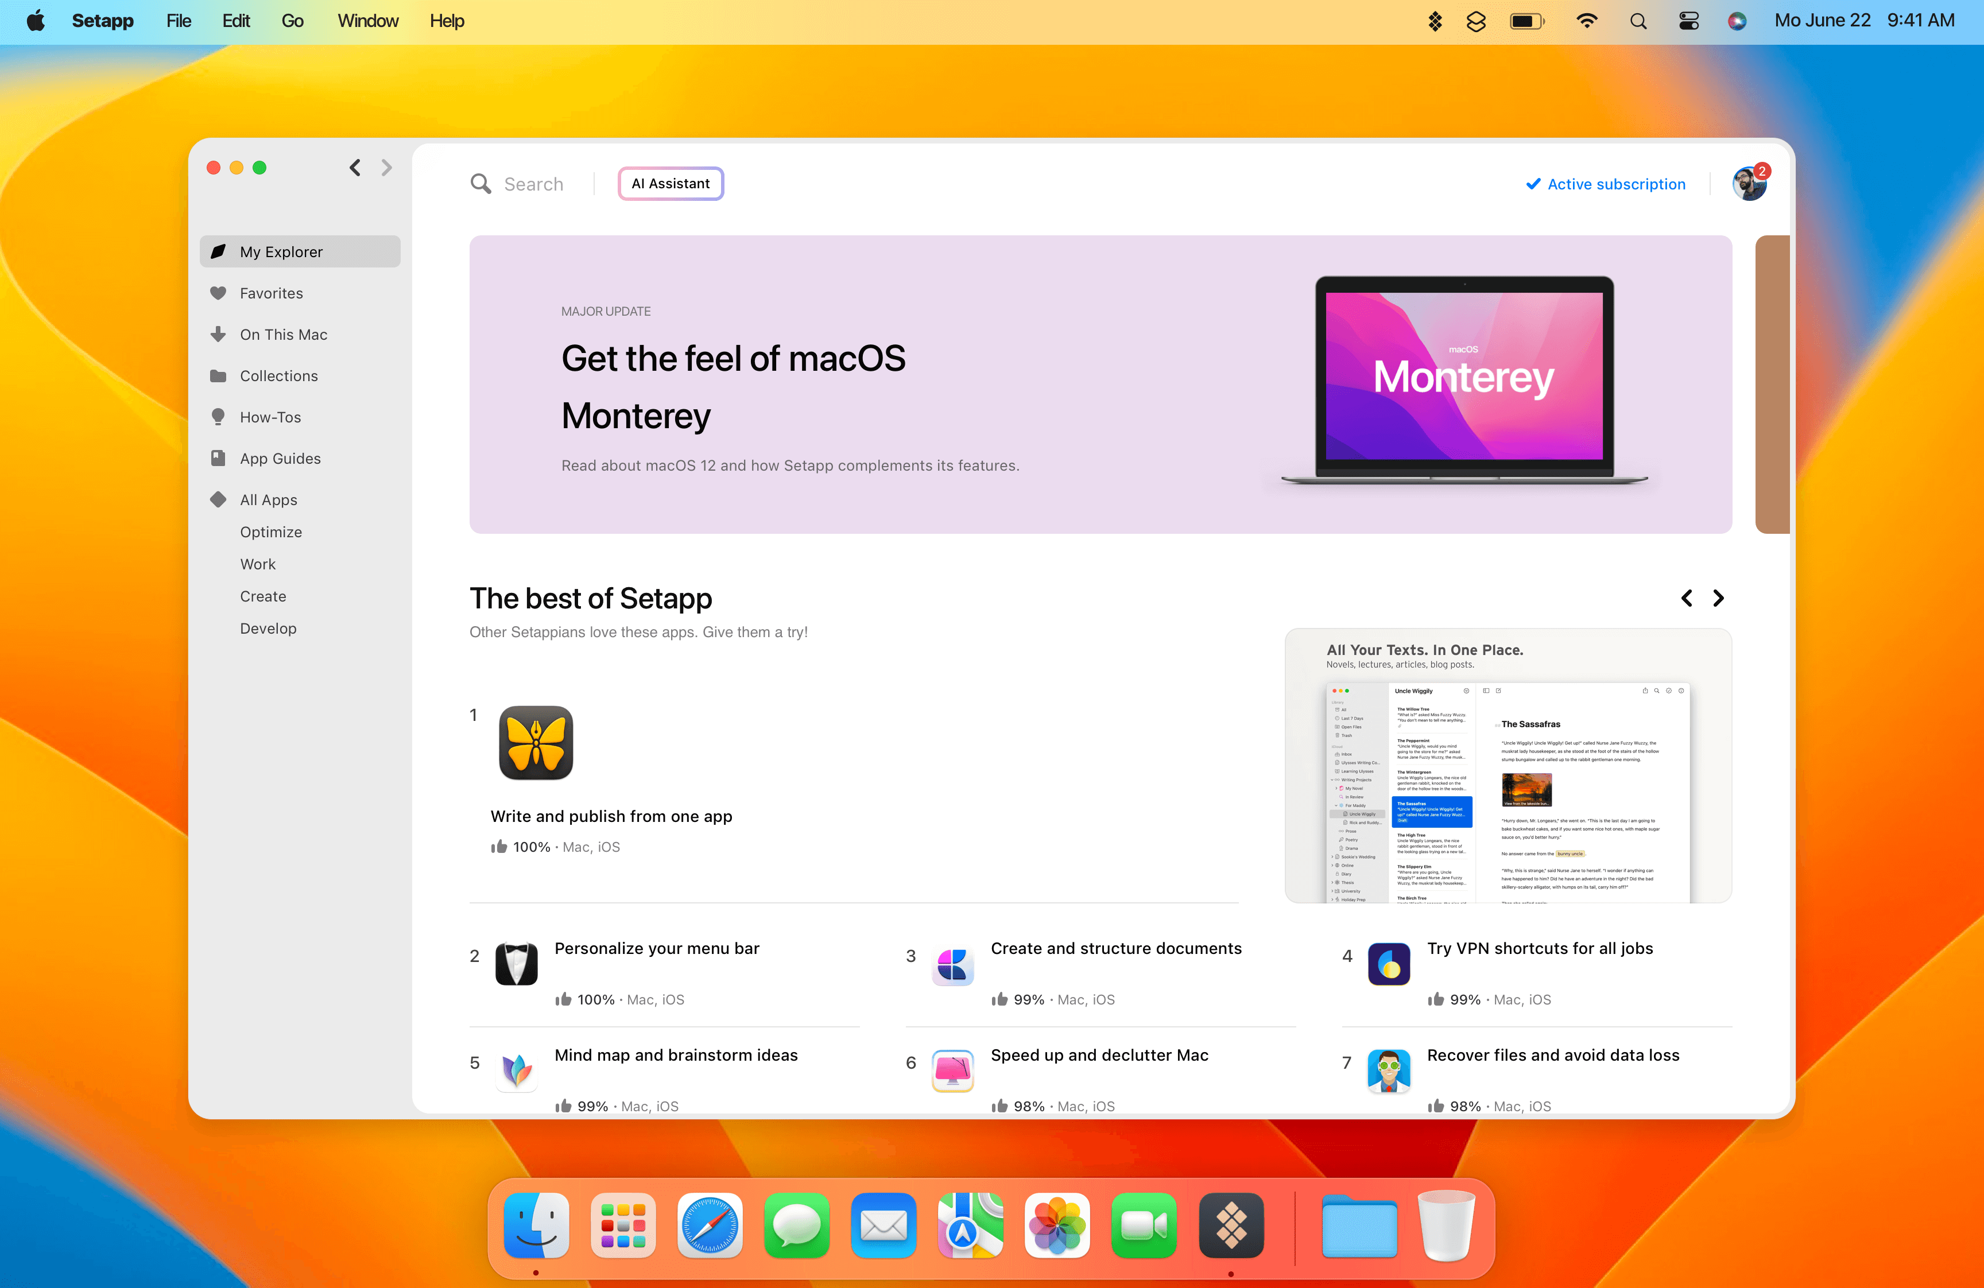Open the Window menu in the menu bar

(x=367, y=21)
